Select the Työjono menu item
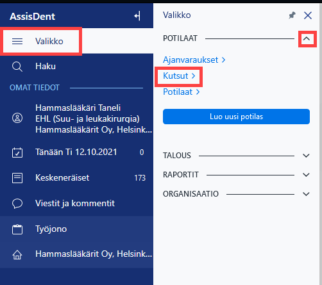 click(76, 229)
